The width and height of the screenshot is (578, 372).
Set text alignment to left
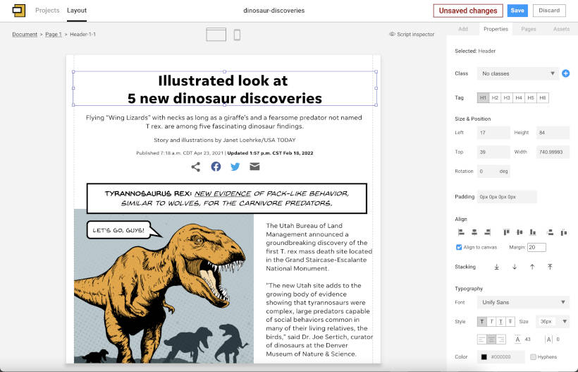click(482, 339)
